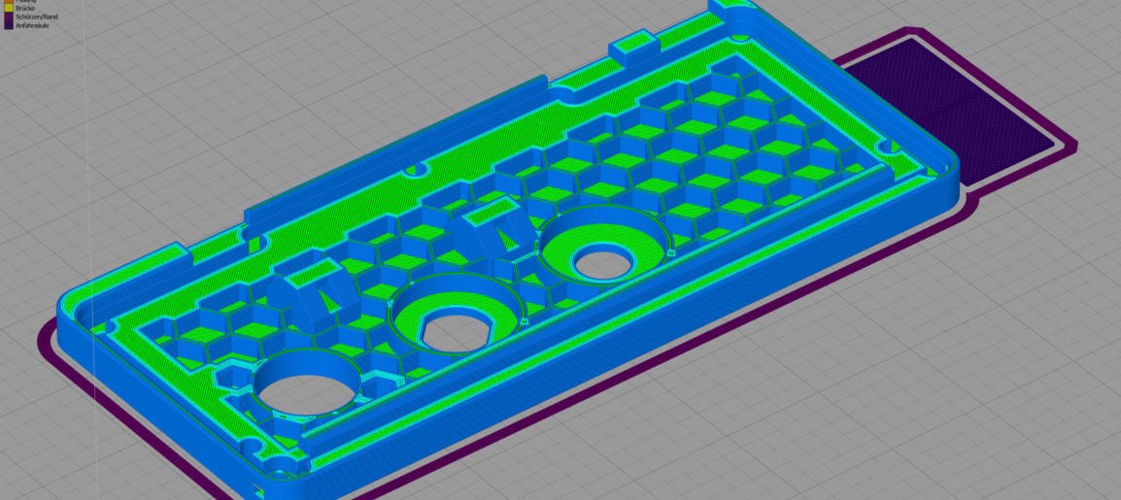Select the Anfahrsäule legend label
Image resolution: width=1121 pixels, height=500 pixels.
click(32, 25)
